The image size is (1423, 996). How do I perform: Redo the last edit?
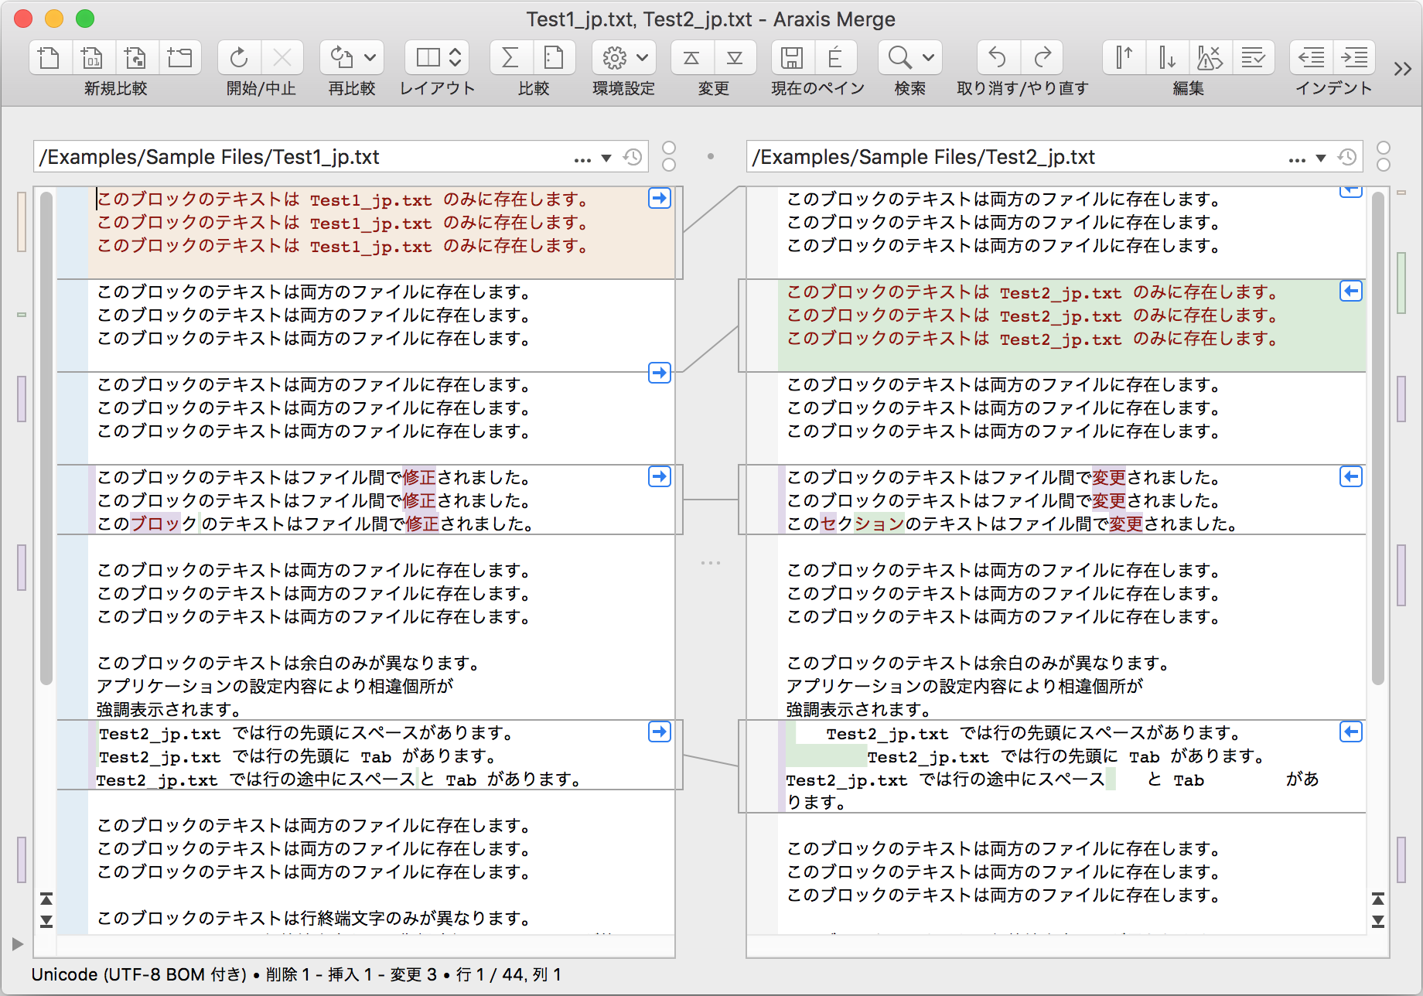click(x=1042, y=56)
